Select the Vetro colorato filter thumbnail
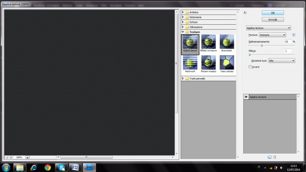This screenshot has width=306, height=172. tap(227, 62)
